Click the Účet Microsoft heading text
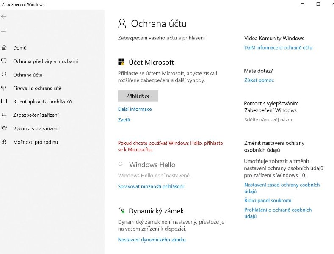 pyautogui.click(x=151, y=62)
